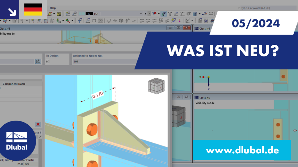298x167 pixels.
Task: Show support reactions arrows icon
Action: click(x=127, y=21)
